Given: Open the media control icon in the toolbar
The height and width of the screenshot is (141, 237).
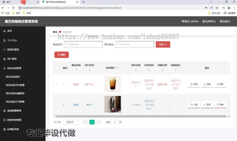Looking at the screenshot, I should [x=223, y=8].
